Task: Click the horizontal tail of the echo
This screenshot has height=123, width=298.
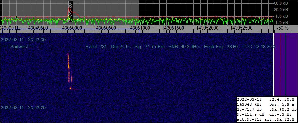Action: pos(75,89)
